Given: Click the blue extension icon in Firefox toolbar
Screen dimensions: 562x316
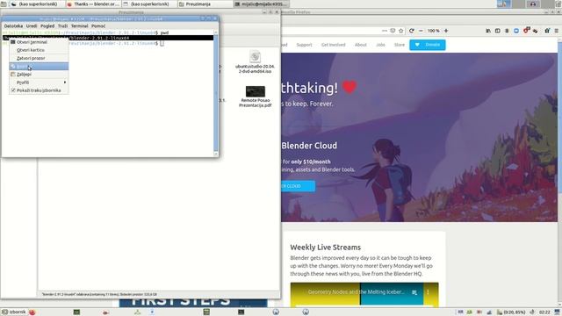Looking at the screenshot, I should point(516,31).
